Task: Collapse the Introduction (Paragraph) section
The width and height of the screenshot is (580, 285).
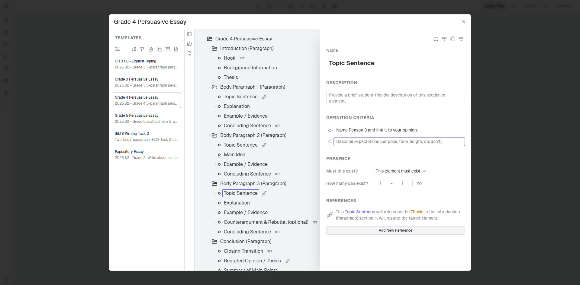Action: pyautogui.click(x=214, y=48)
